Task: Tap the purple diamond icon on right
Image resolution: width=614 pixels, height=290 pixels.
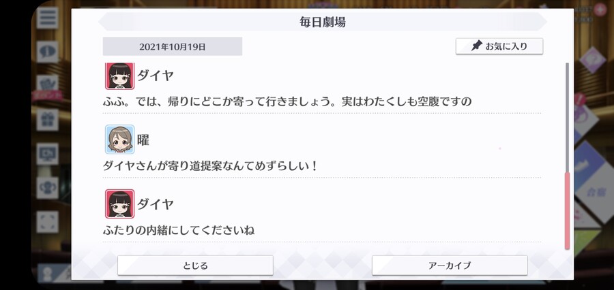Action: tap(592, 60)
